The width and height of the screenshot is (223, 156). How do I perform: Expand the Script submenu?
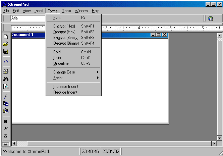point(73,78)
